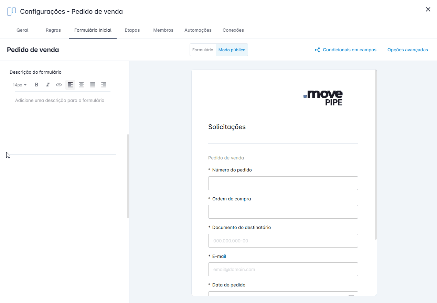Align description text to the right
The height and width of the screenshot is (303, 437).
[104, 85]
